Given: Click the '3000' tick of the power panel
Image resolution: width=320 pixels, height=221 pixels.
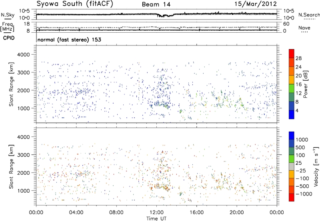Looking at the screenshot, I should [23, 73].
